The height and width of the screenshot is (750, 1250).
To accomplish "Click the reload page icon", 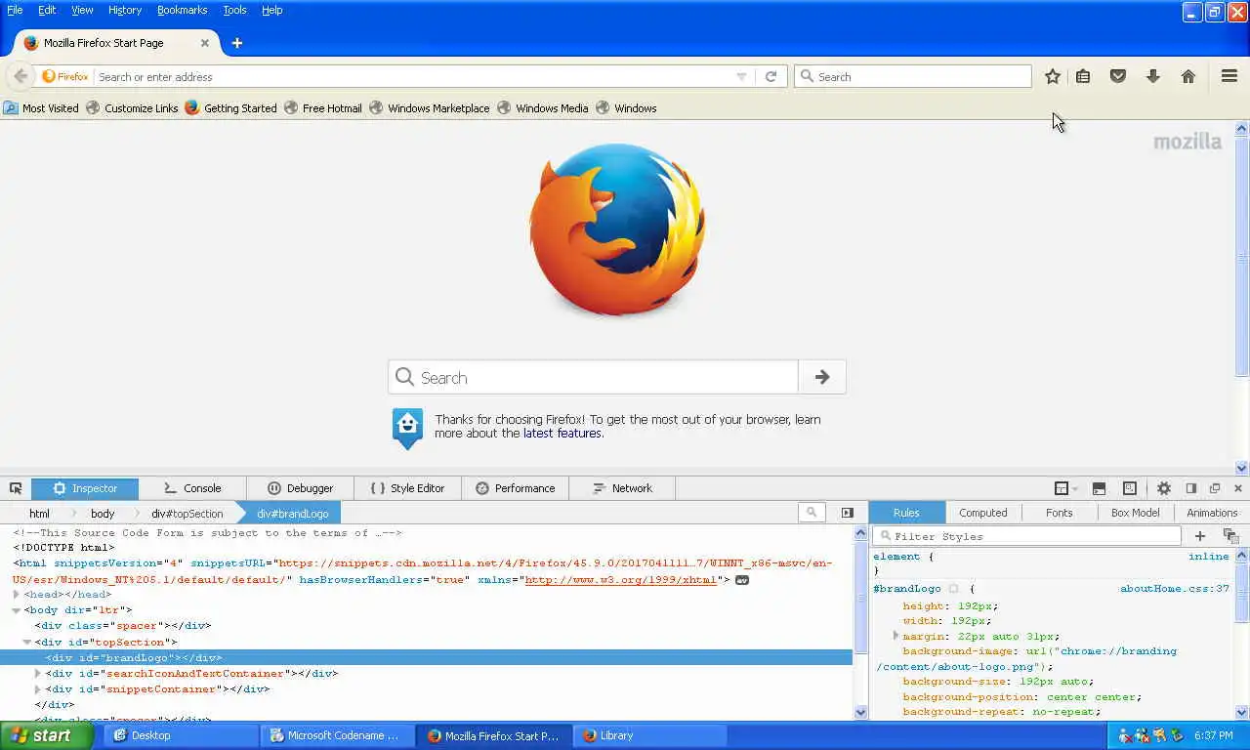I will click(x=771, y=76).
